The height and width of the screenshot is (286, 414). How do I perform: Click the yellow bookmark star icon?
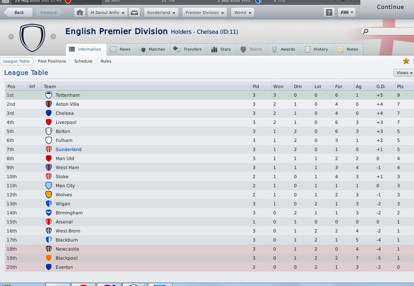pos(406,61)
